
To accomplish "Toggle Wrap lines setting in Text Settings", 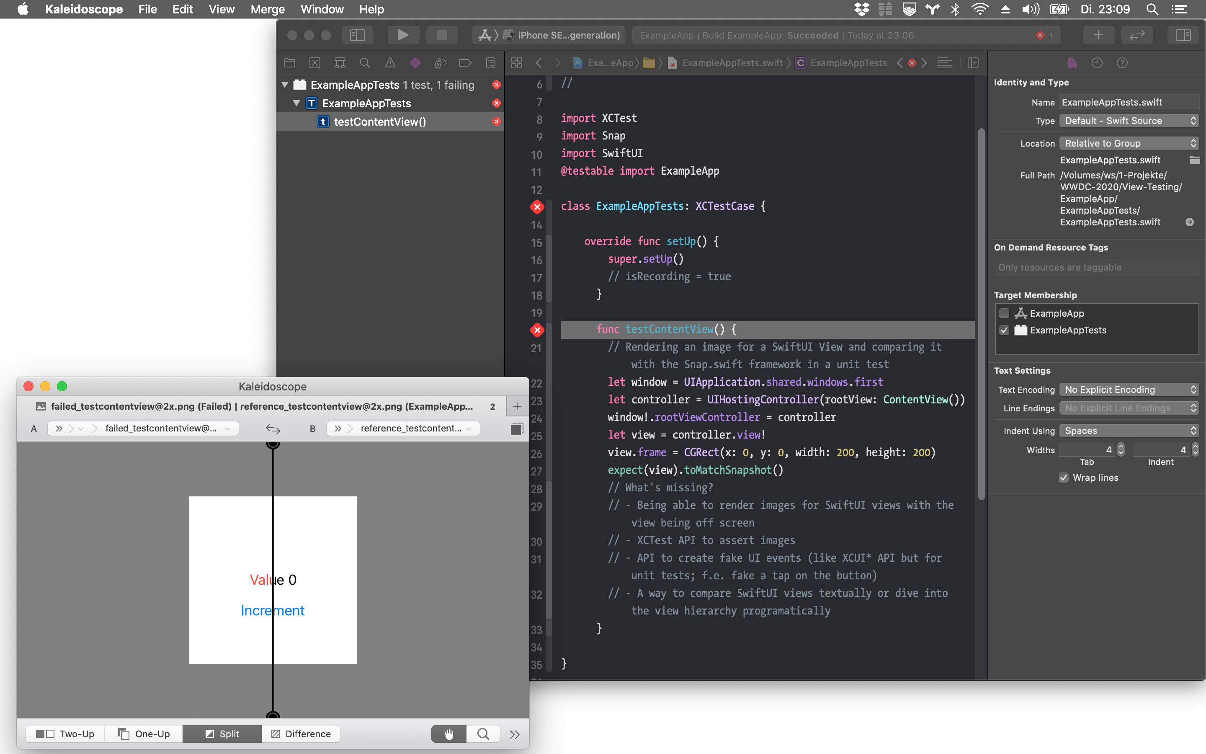I will [x=1062, y=477].
